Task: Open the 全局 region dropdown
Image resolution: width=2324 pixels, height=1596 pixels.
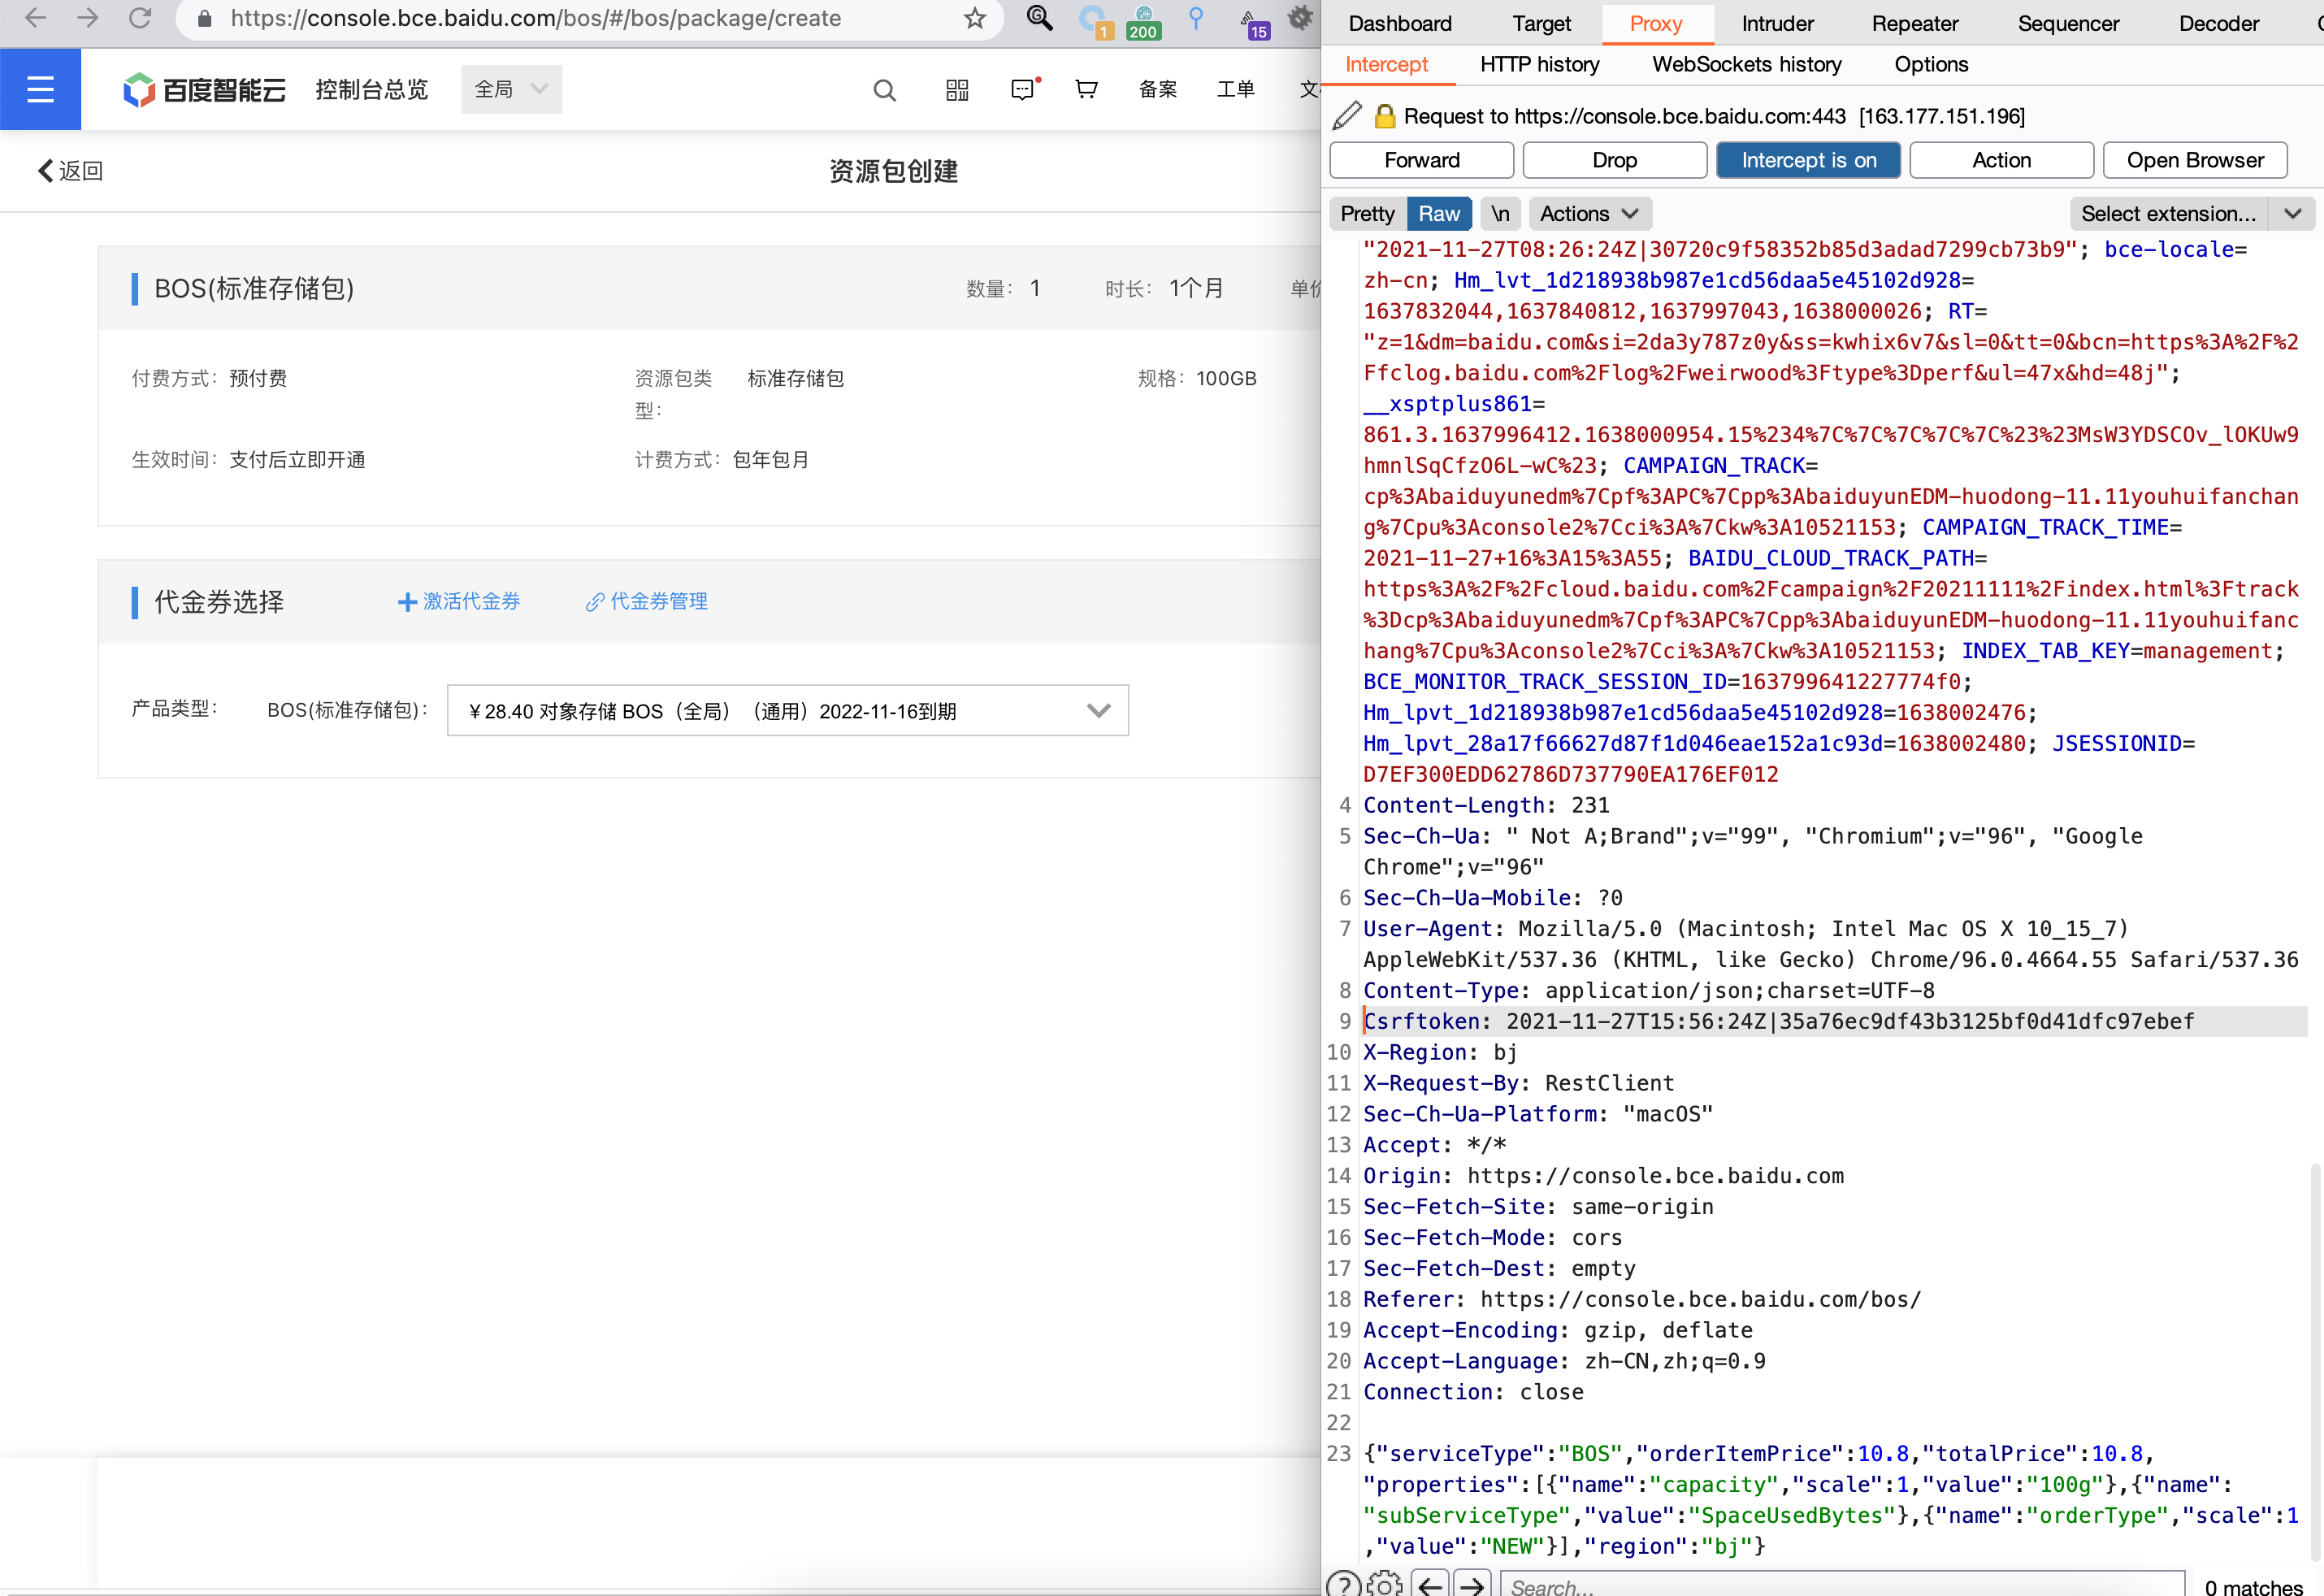Action: click(511, 89)
